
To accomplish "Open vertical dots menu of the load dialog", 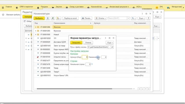I will [x=106, y=38].
